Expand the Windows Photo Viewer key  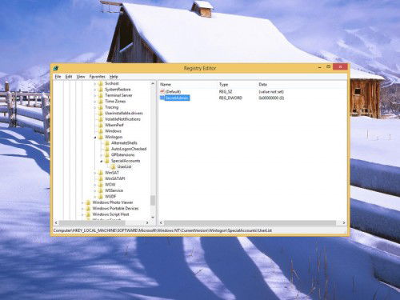click(82, 202)
